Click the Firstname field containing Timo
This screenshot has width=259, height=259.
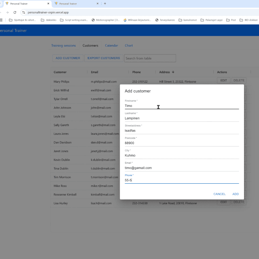(x=181, y=106)
